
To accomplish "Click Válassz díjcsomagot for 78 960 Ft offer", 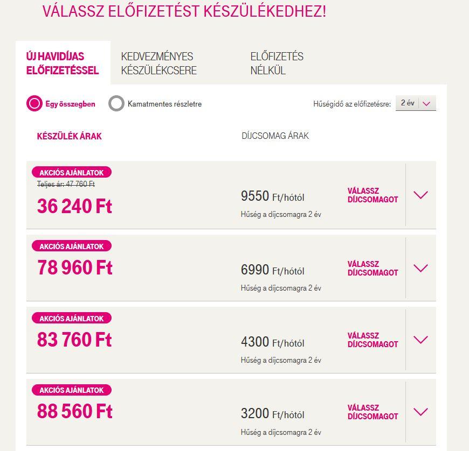I will (373, 268).
